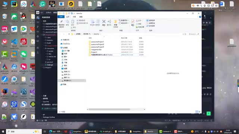Open main.go in the IDE file tree
Screen dimensions: 239x134
[50, 65]
